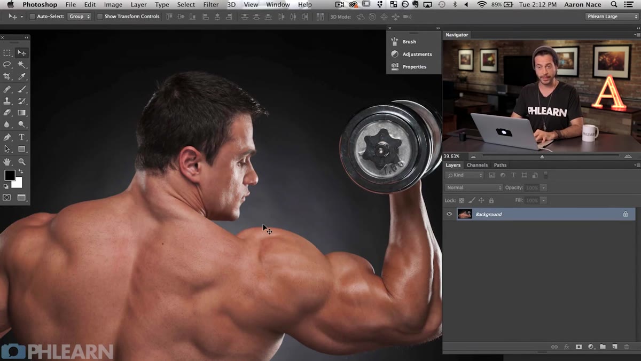Lock transparent pixels
The image size is (641, 361).
(x=462, y=200)
